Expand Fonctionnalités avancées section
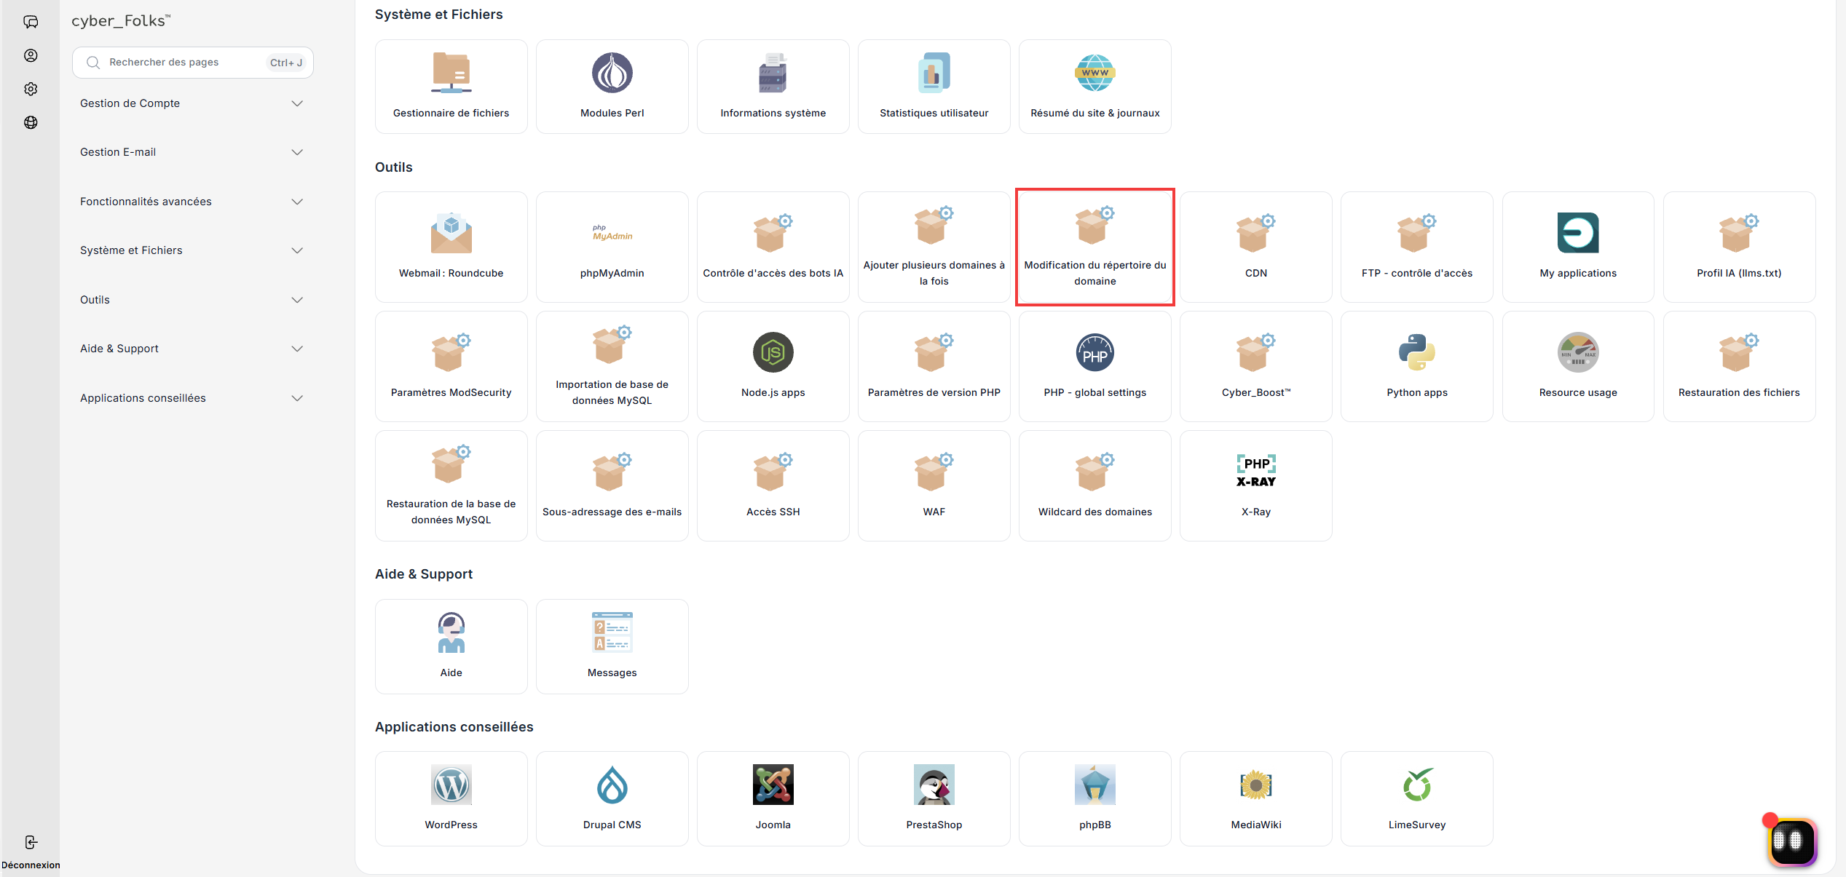1846x877 pixels. [x=192, y=202]
